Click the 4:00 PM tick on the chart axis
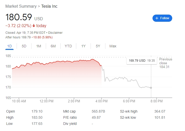185x131 pixels. [102, 101]
